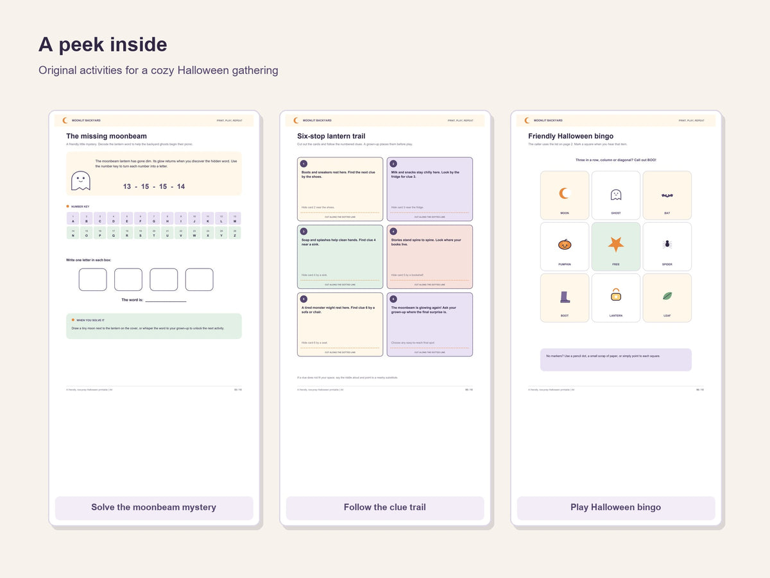This screenshot has height=578, width=770.
Task: Click the "Solve the moonbeam mystery" caption
Action: [154, 507]
